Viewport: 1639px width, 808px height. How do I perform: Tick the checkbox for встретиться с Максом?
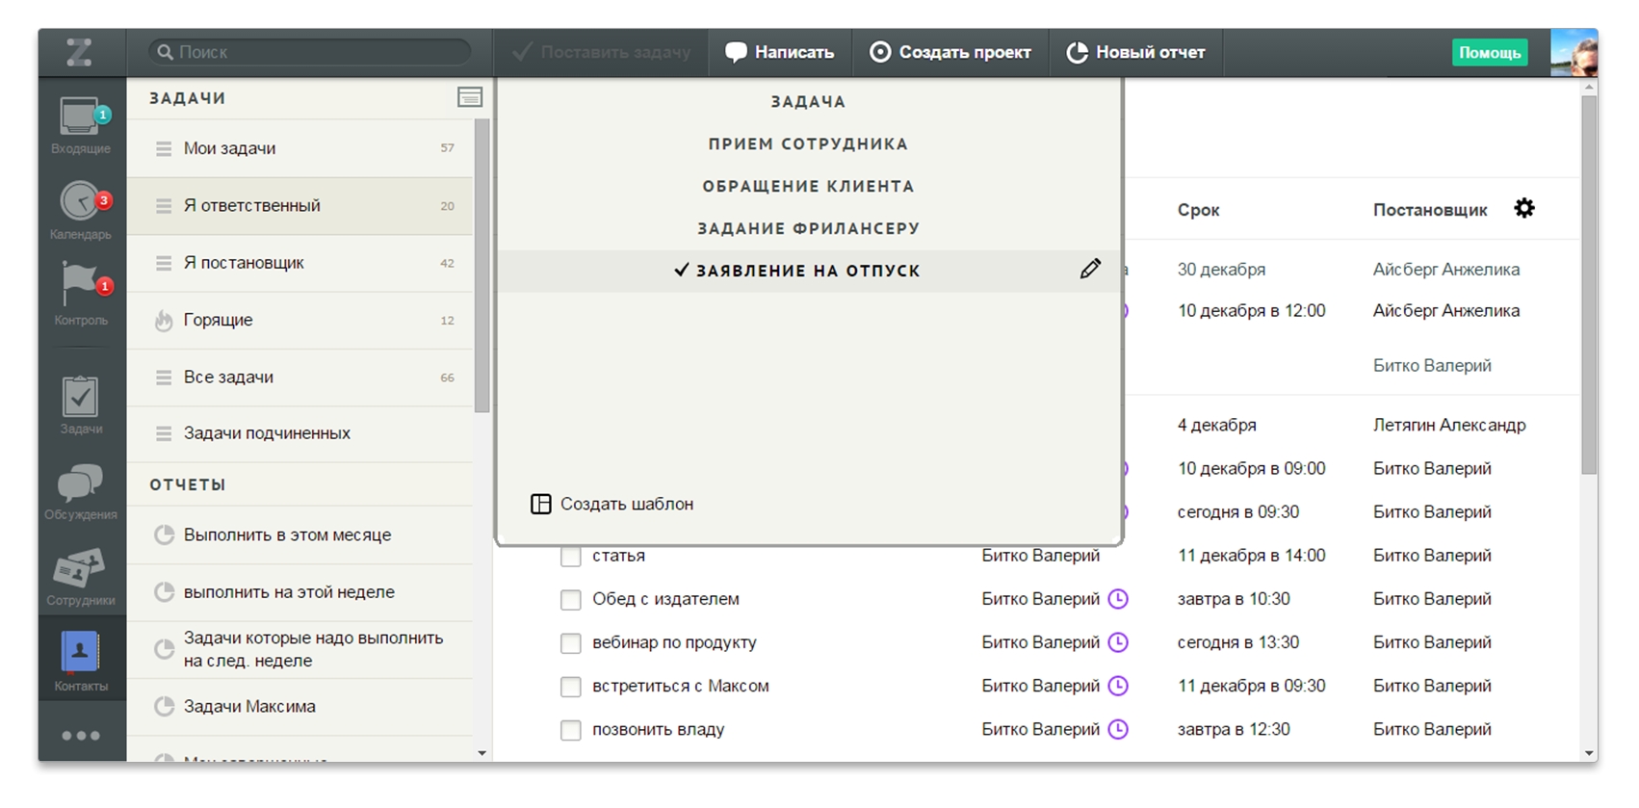[x=571, y=686]
